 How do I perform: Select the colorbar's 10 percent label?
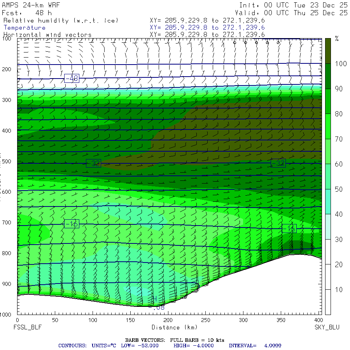point(339,290)
